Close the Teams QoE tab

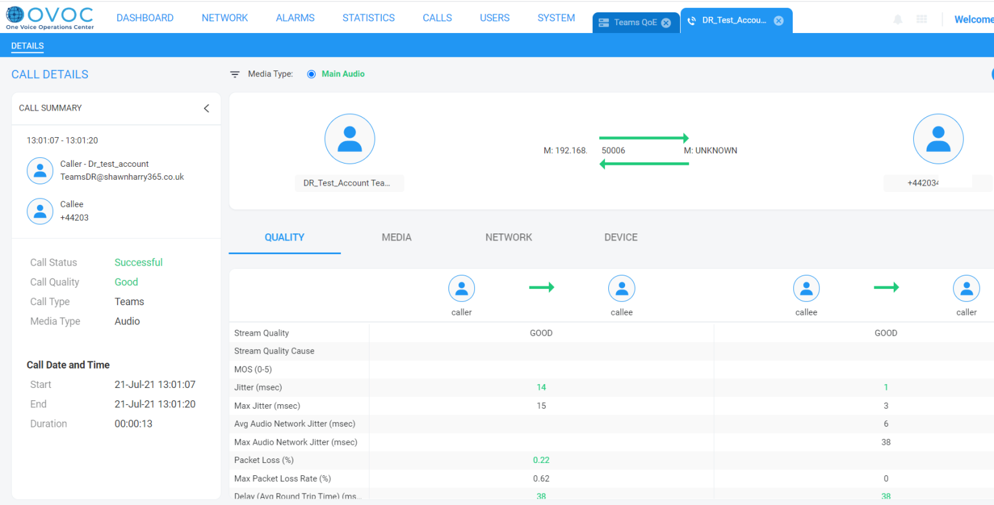[x=666, y=22]
